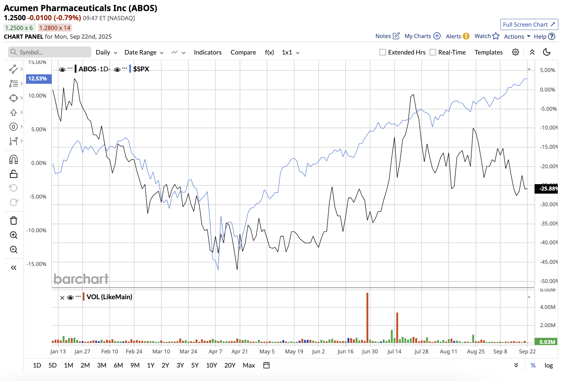Open the Daily interval dropdown

coord(106,52)
